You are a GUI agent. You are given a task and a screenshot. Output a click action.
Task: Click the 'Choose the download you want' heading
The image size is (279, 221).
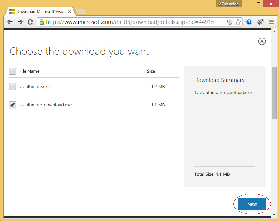coord(79,51)
